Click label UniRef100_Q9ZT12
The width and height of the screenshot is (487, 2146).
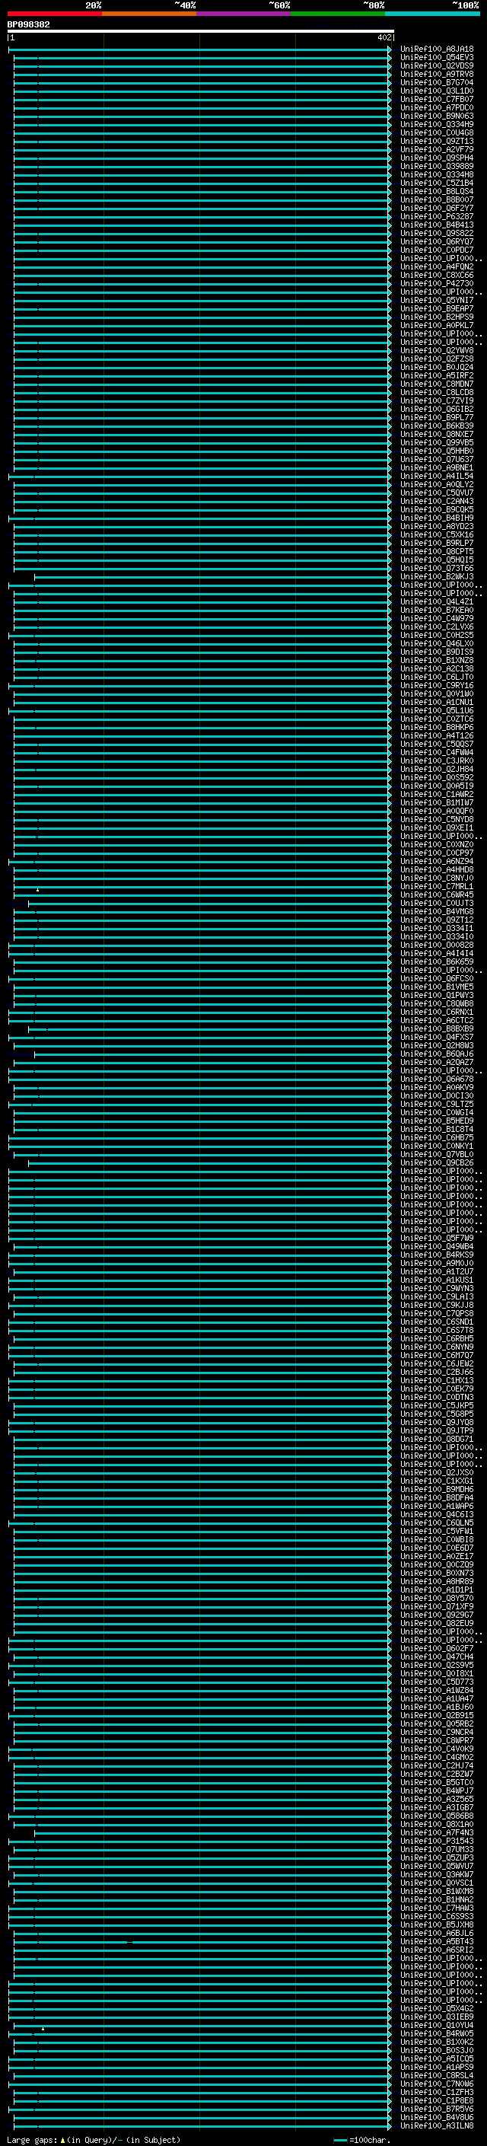coord(436,920)
